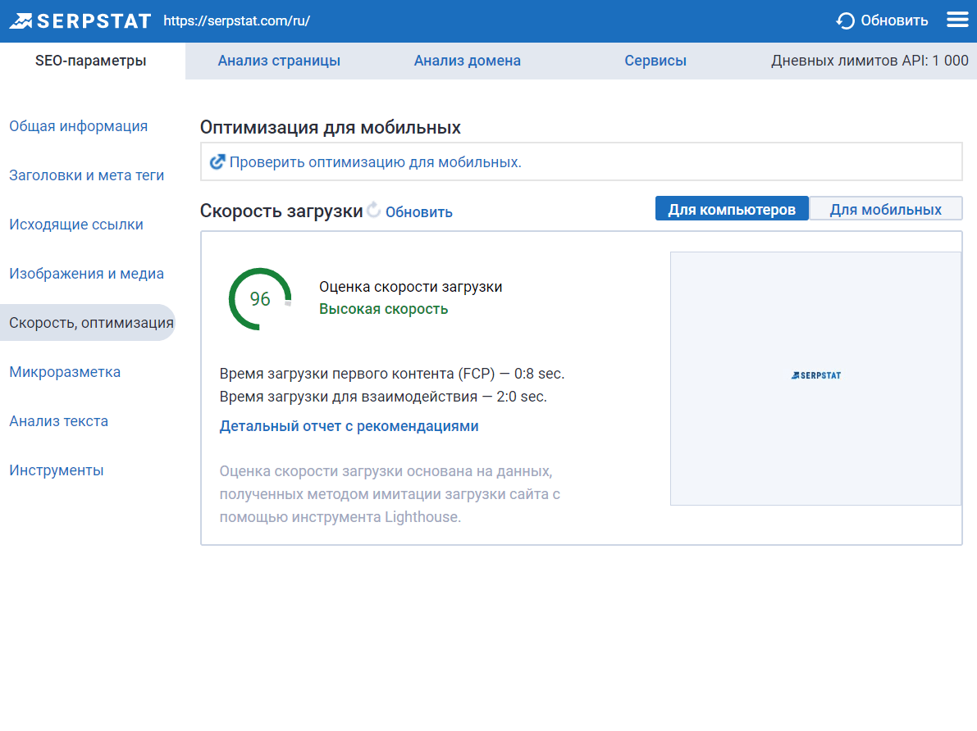Click the Оценка скорости загрузки label

[411, 287]
